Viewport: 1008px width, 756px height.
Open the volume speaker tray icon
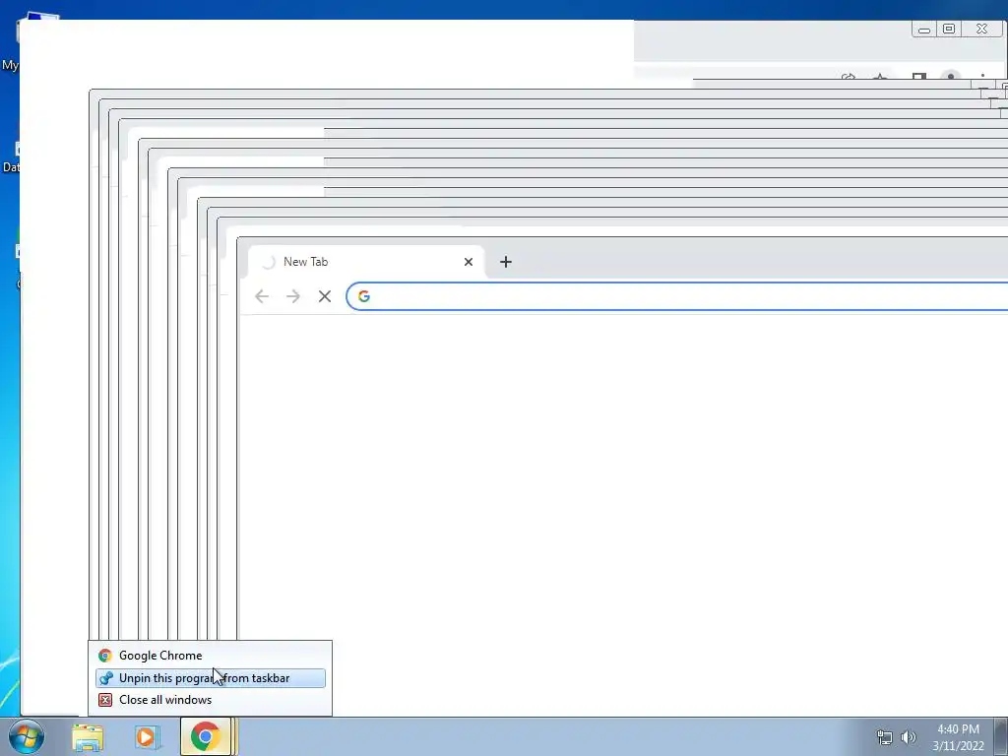tap(909, 737)
